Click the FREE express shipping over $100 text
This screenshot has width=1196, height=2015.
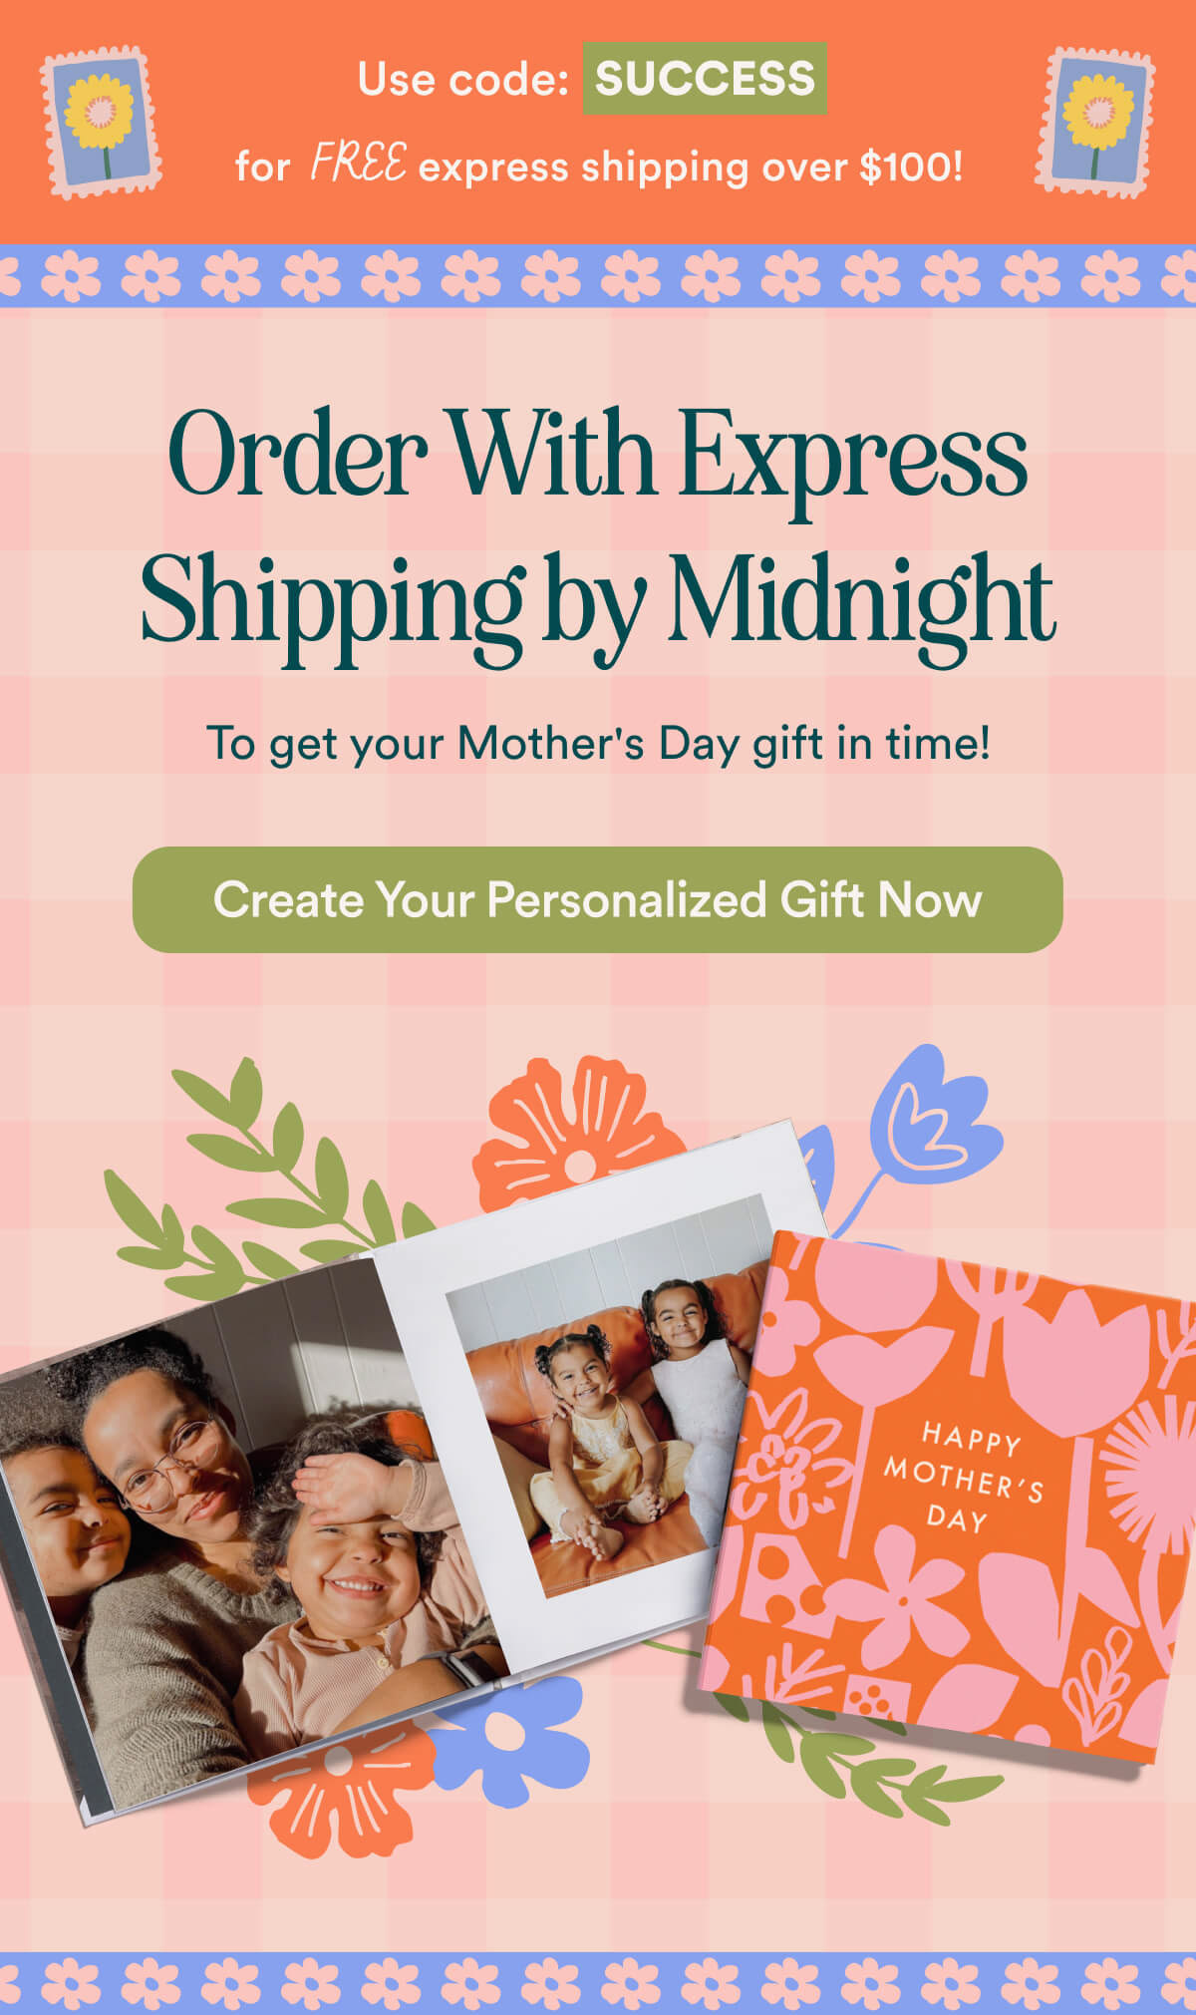(x=599, y=165)
